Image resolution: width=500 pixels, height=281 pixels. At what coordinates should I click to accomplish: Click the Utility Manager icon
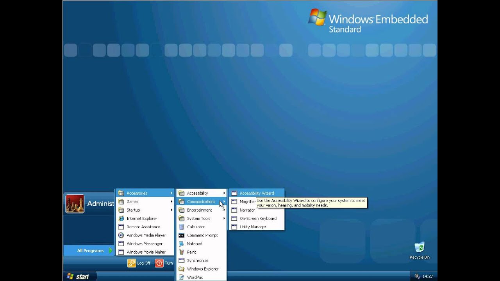[x=234, y=227]
